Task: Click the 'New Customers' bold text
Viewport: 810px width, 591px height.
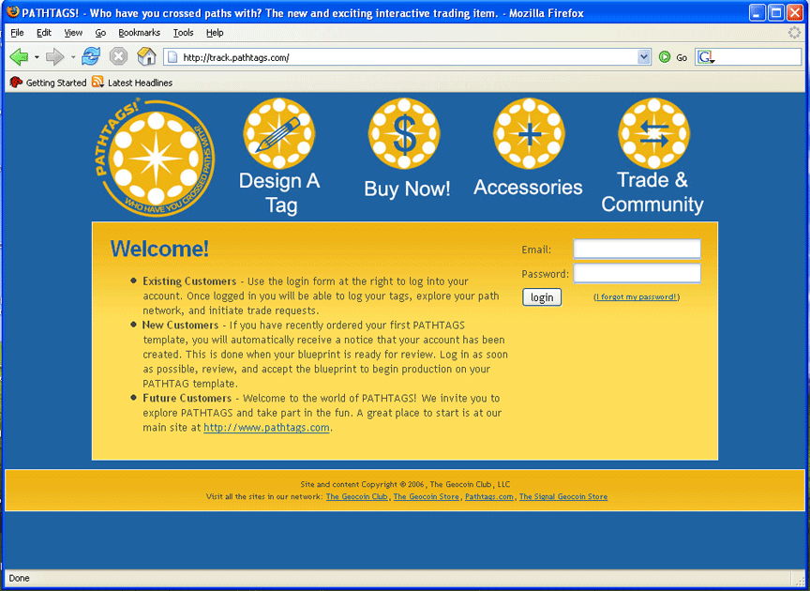Action: (x=180, y=326)
